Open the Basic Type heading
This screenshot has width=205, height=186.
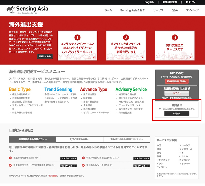point(20,89)
